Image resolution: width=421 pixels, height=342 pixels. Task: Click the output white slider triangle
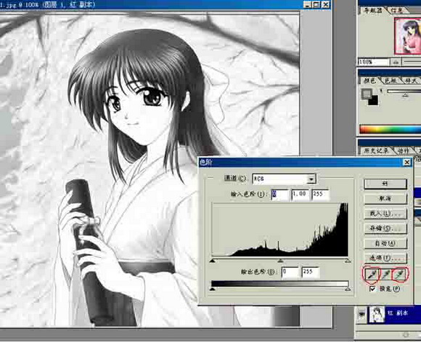(x=348, y=289)
